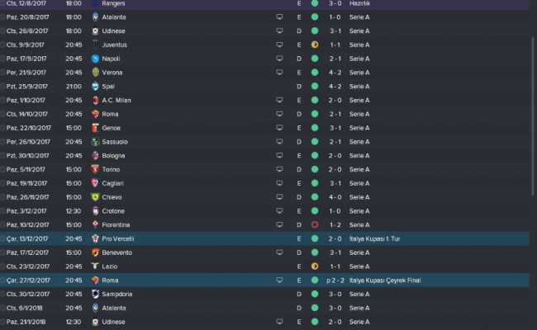Click the Genoa club badge
537x330 pixels.
click(96, 128)
